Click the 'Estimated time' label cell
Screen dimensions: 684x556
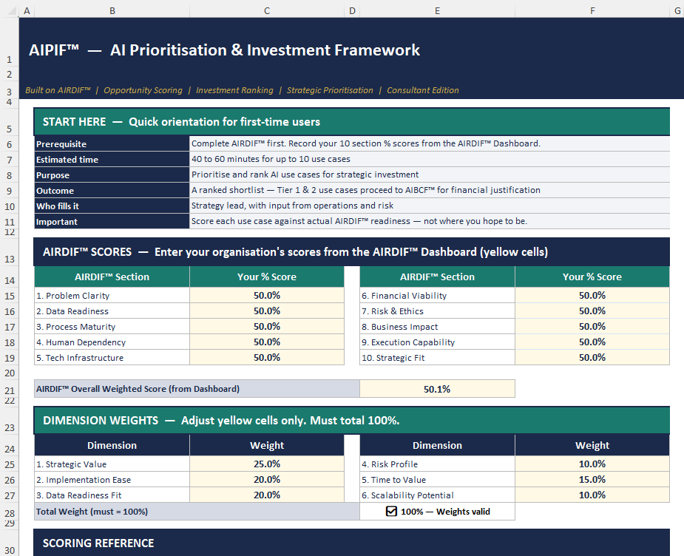[x=112, y=160]
